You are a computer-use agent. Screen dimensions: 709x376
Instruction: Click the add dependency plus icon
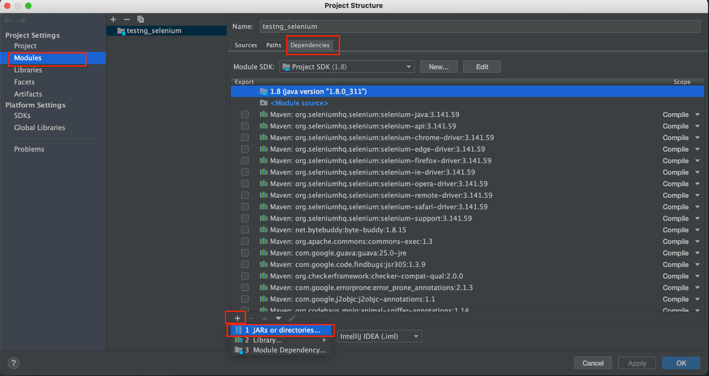[238, 318]
